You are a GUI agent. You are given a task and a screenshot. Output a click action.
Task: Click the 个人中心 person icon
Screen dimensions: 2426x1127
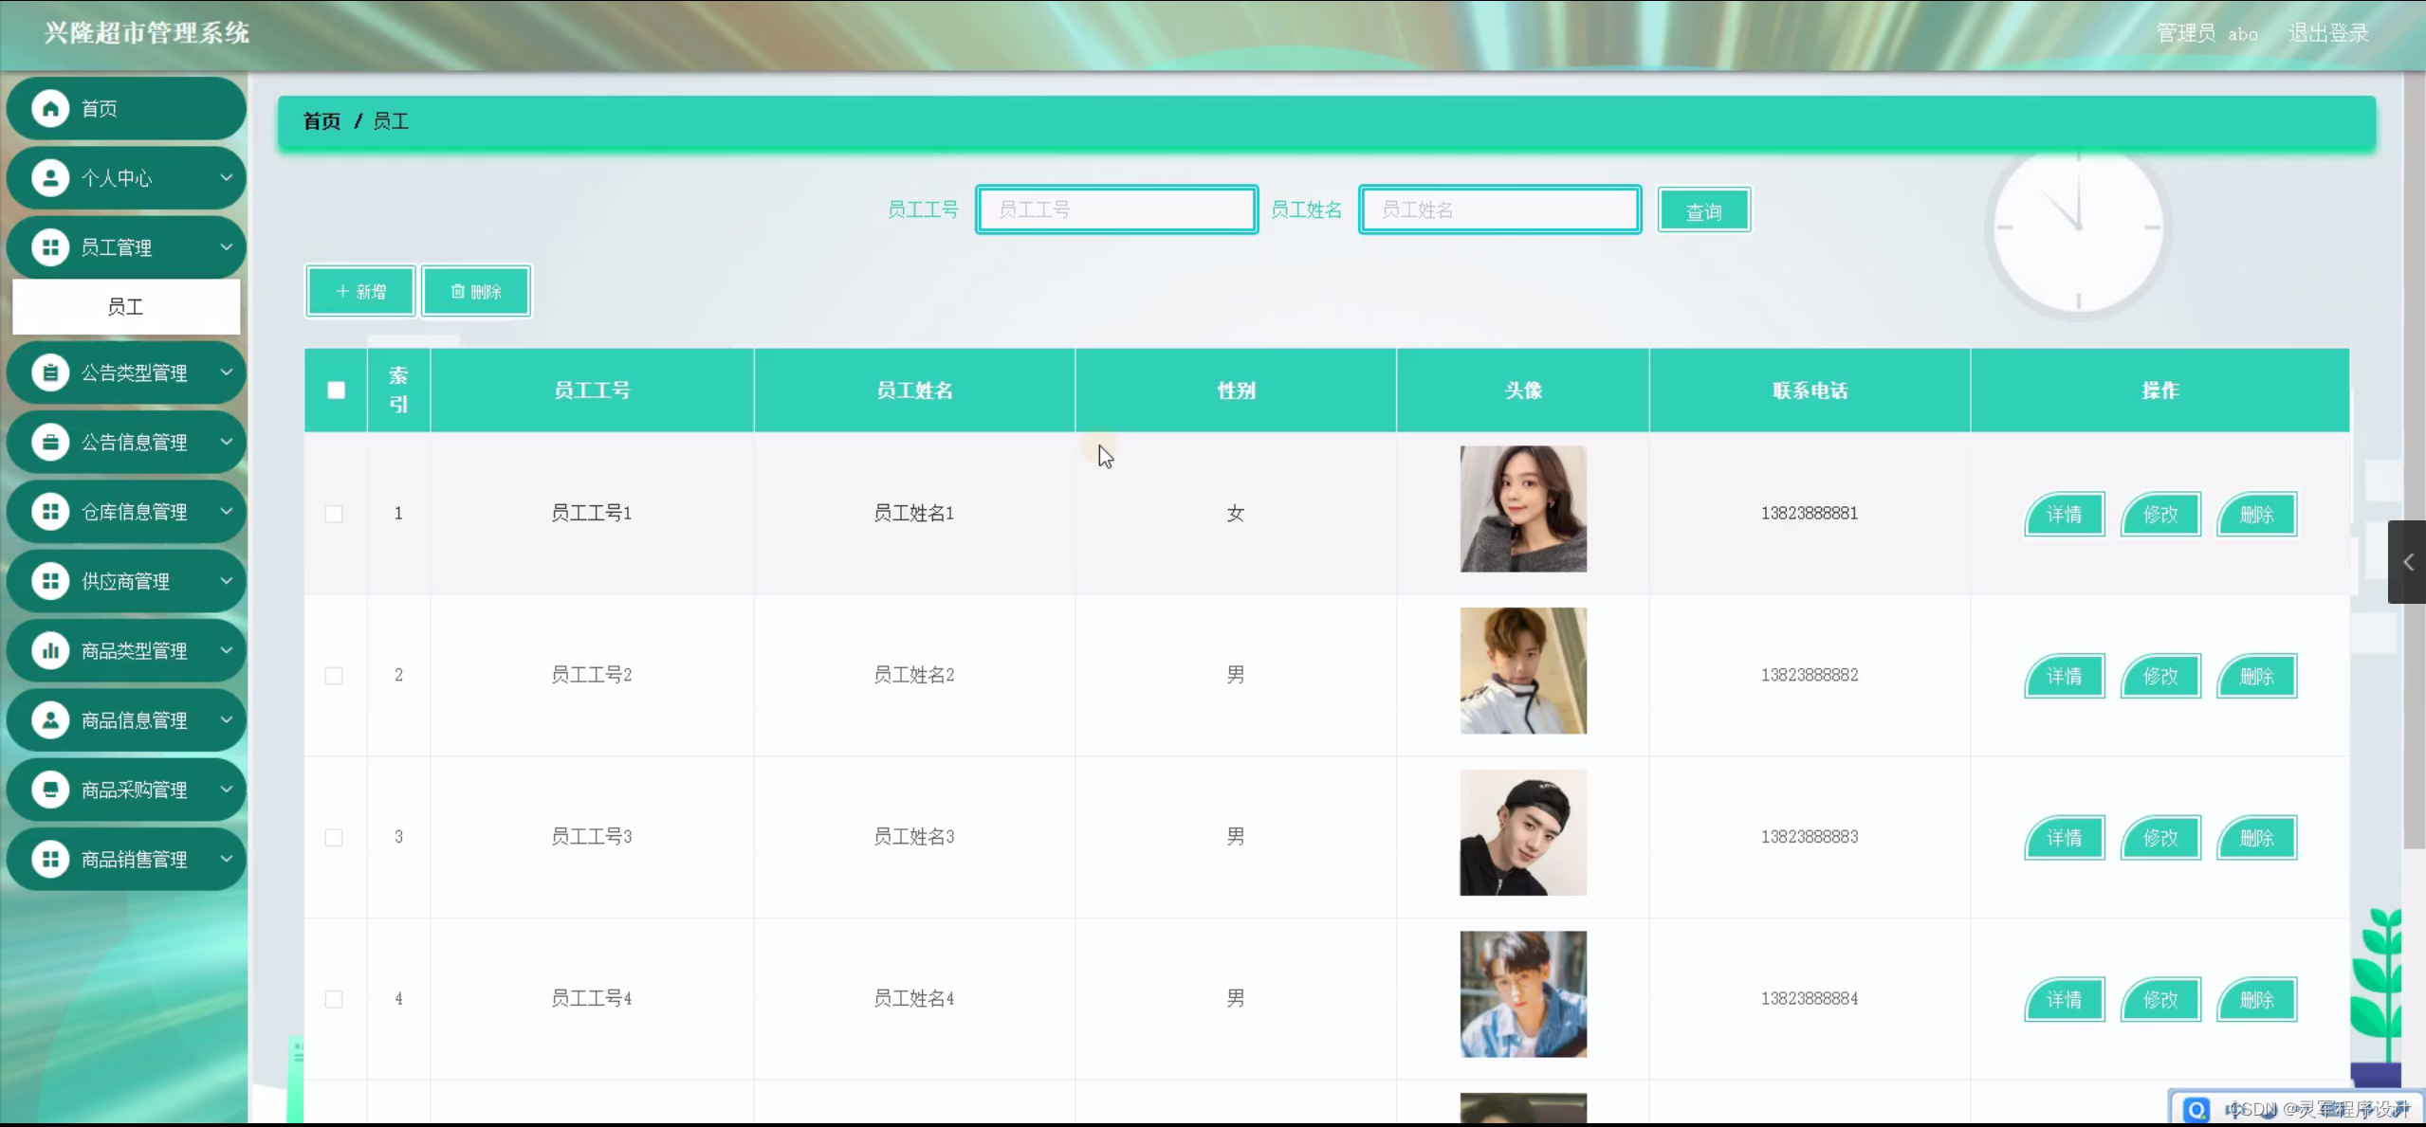(x=50, y=178)
